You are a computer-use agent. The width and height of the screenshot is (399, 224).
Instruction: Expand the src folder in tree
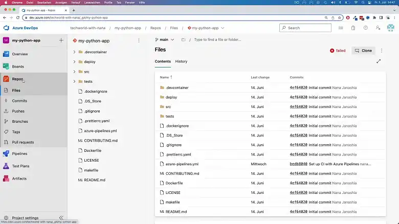[x=74, y=72]
